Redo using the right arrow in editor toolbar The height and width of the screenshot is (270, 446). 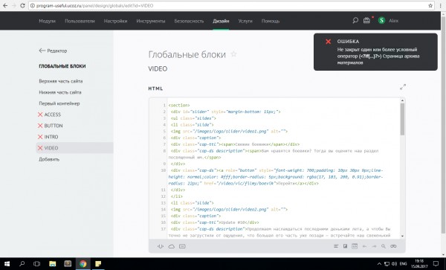pyautogui.click(x=374, y=246)
